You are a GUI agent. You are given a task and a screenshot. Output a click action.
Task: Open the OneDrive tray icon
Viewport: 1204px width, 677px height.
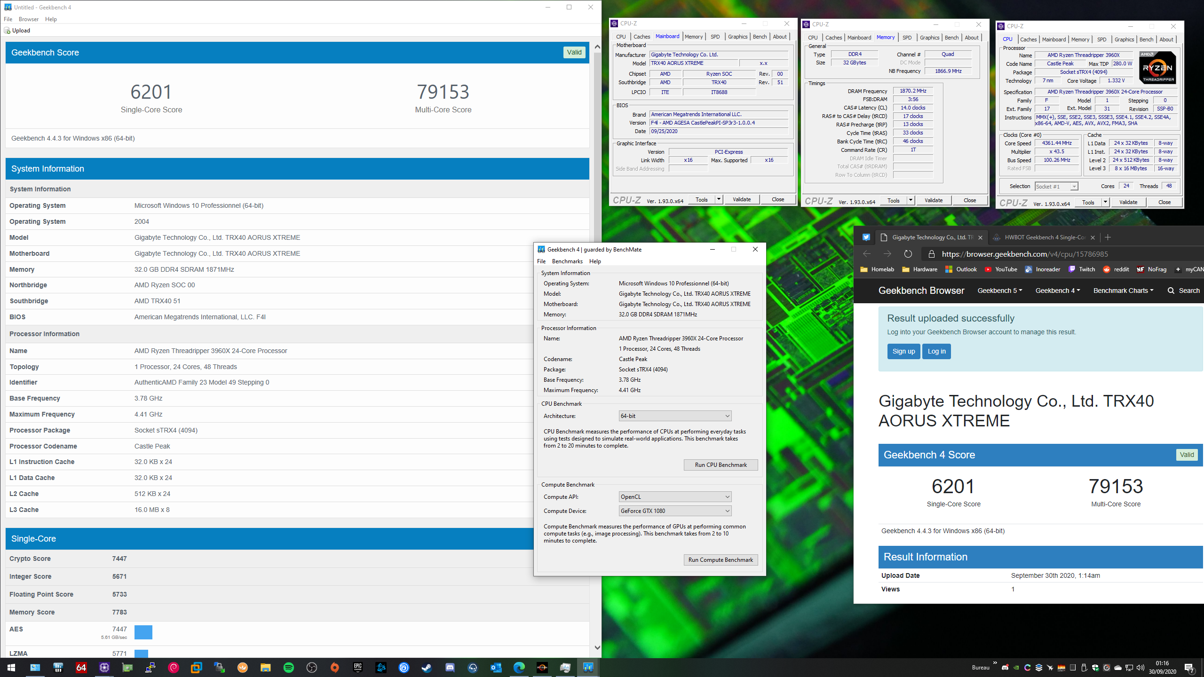click(1118, 668)
